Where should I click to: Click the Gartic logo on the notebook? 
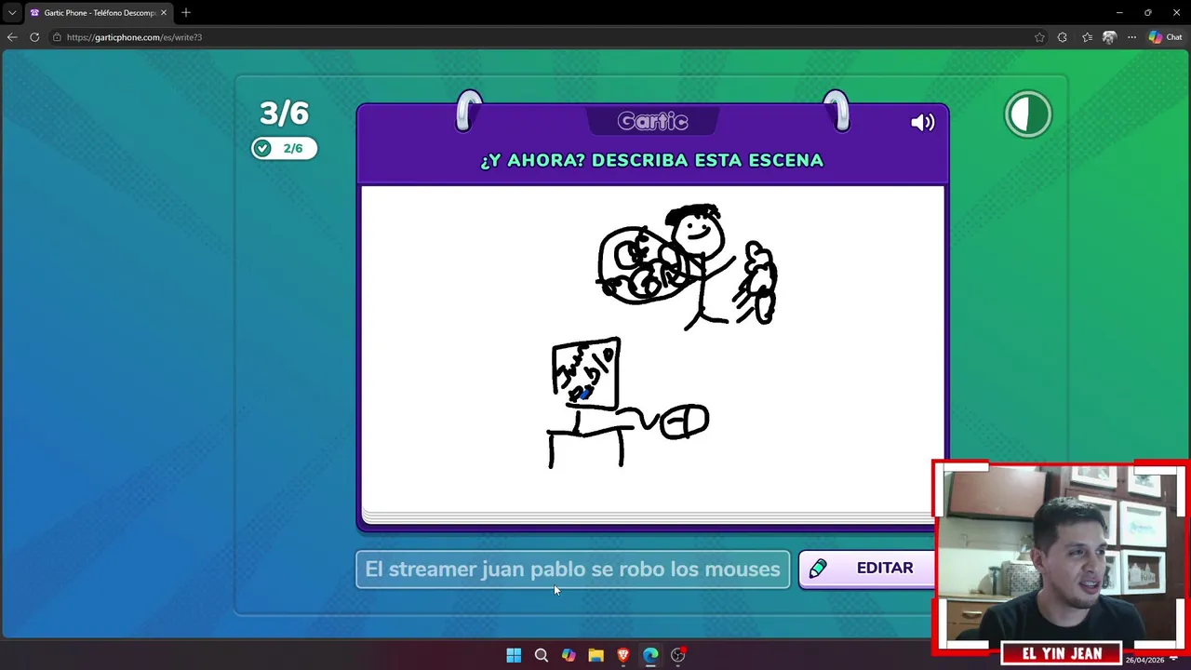click(652, 121)
